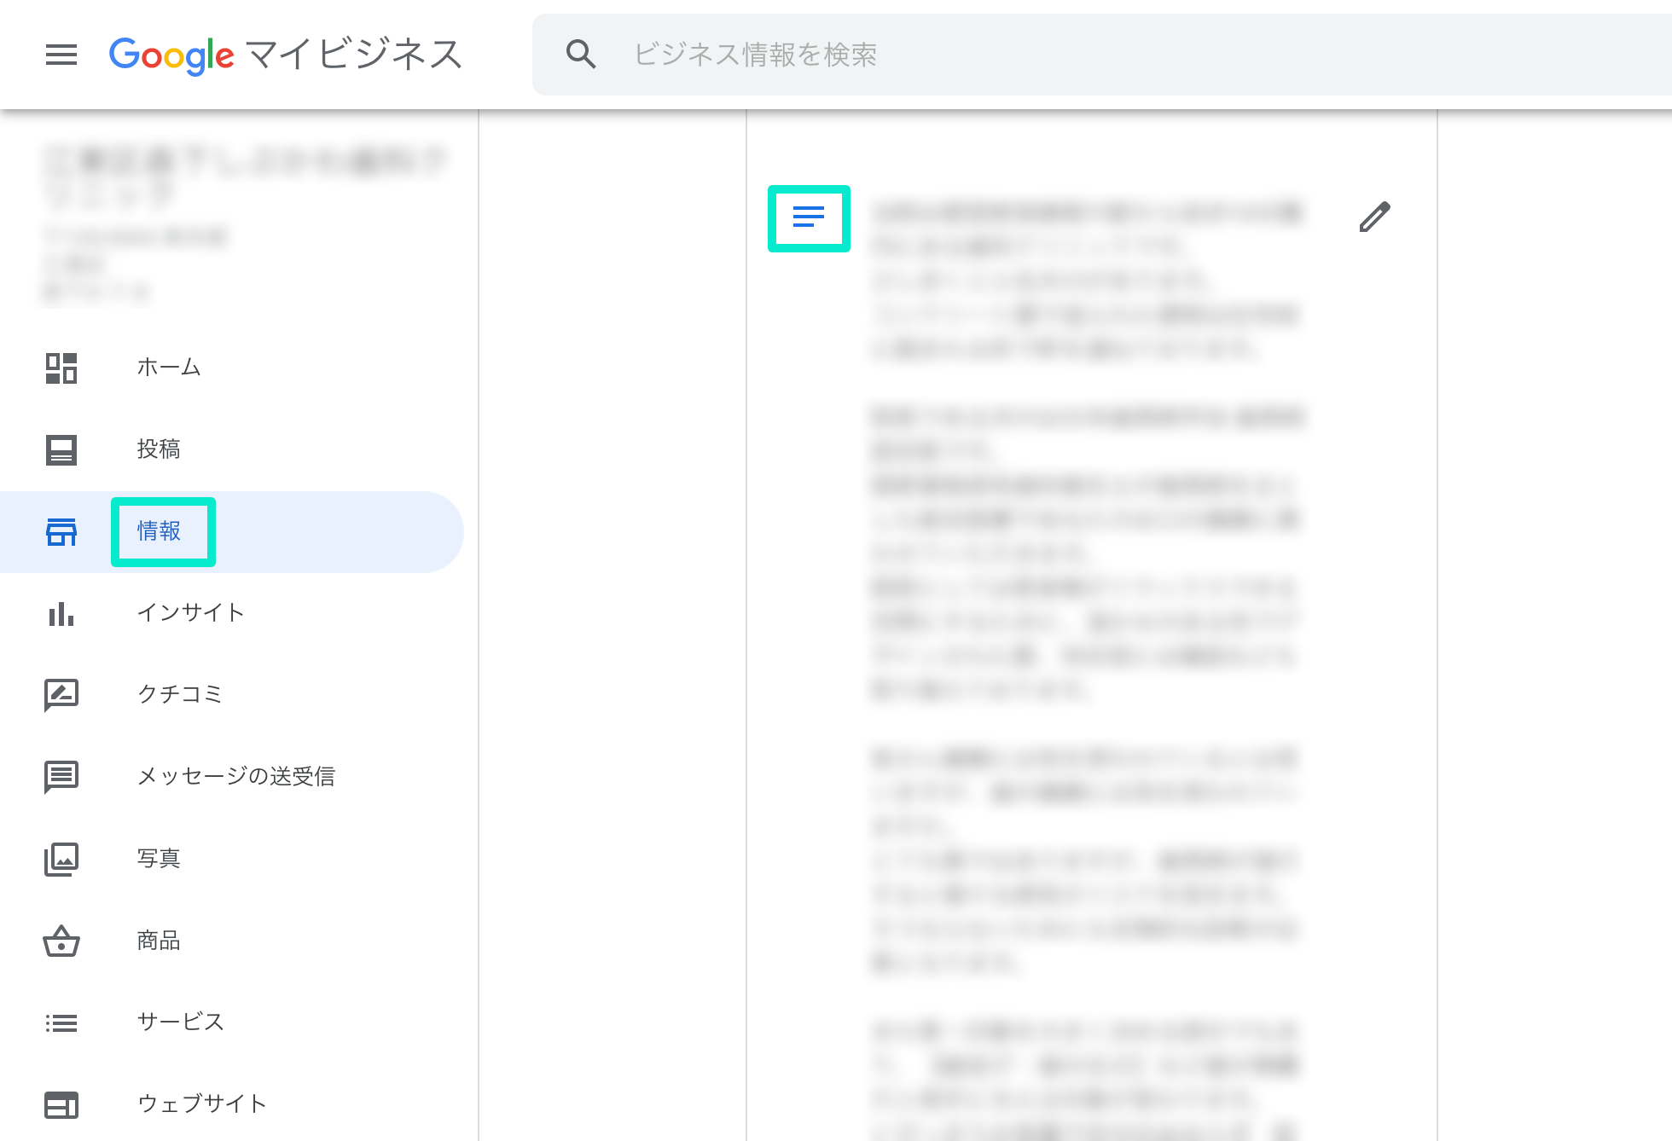Click the ウェブサイト web layout icon
Viewport: 1672px width, 1141px height.
point(61,1104)
